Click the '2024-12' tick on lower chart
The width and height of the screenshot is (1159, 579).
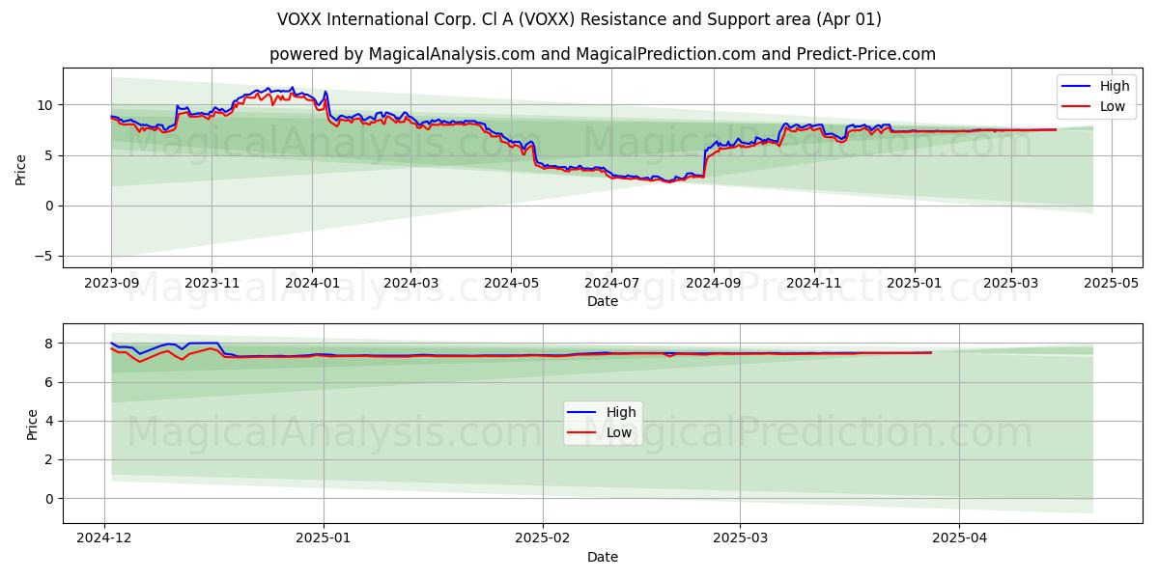pyautogui.click(x=104, y=538)
